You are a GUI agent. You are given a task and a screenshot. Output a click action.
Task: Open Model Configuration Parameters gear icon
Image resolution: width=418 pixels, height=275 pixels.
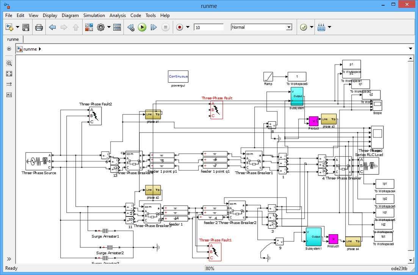[x=101, y=27]
